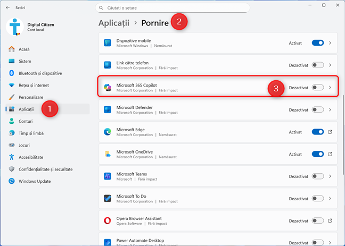Enable Link către telefon at startup
Viewport: 345px width, 246px height.
point(318,65)
